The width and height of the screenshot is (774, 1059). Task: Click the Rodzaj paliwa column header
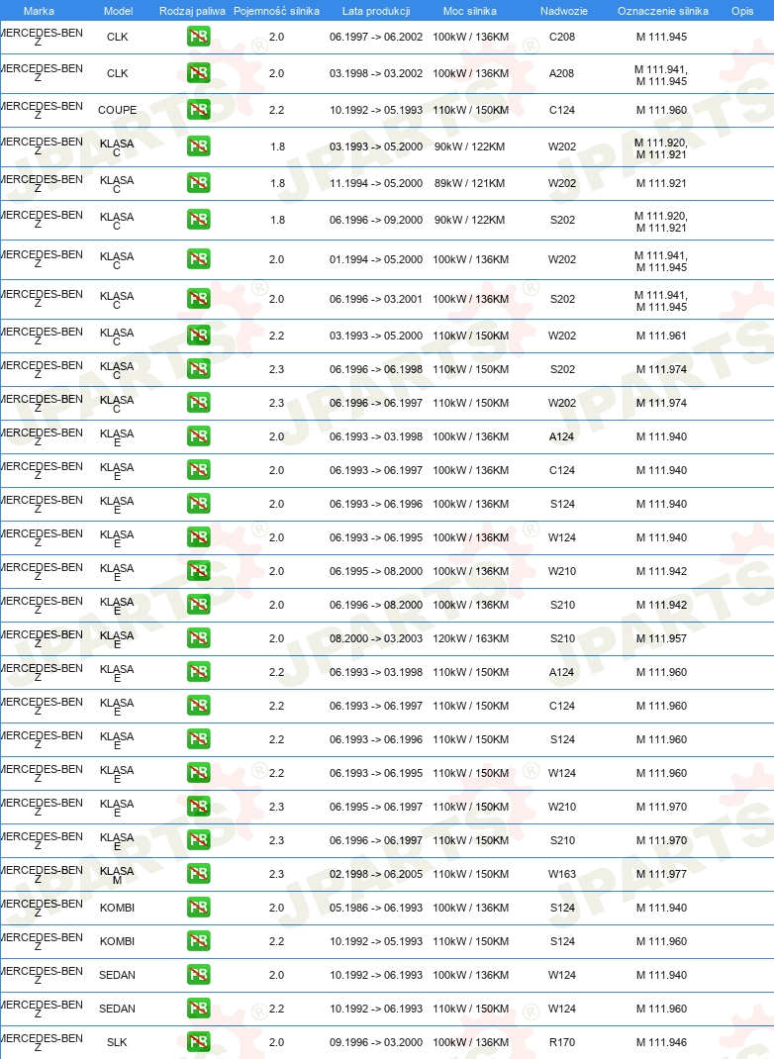tap(192, 11)
